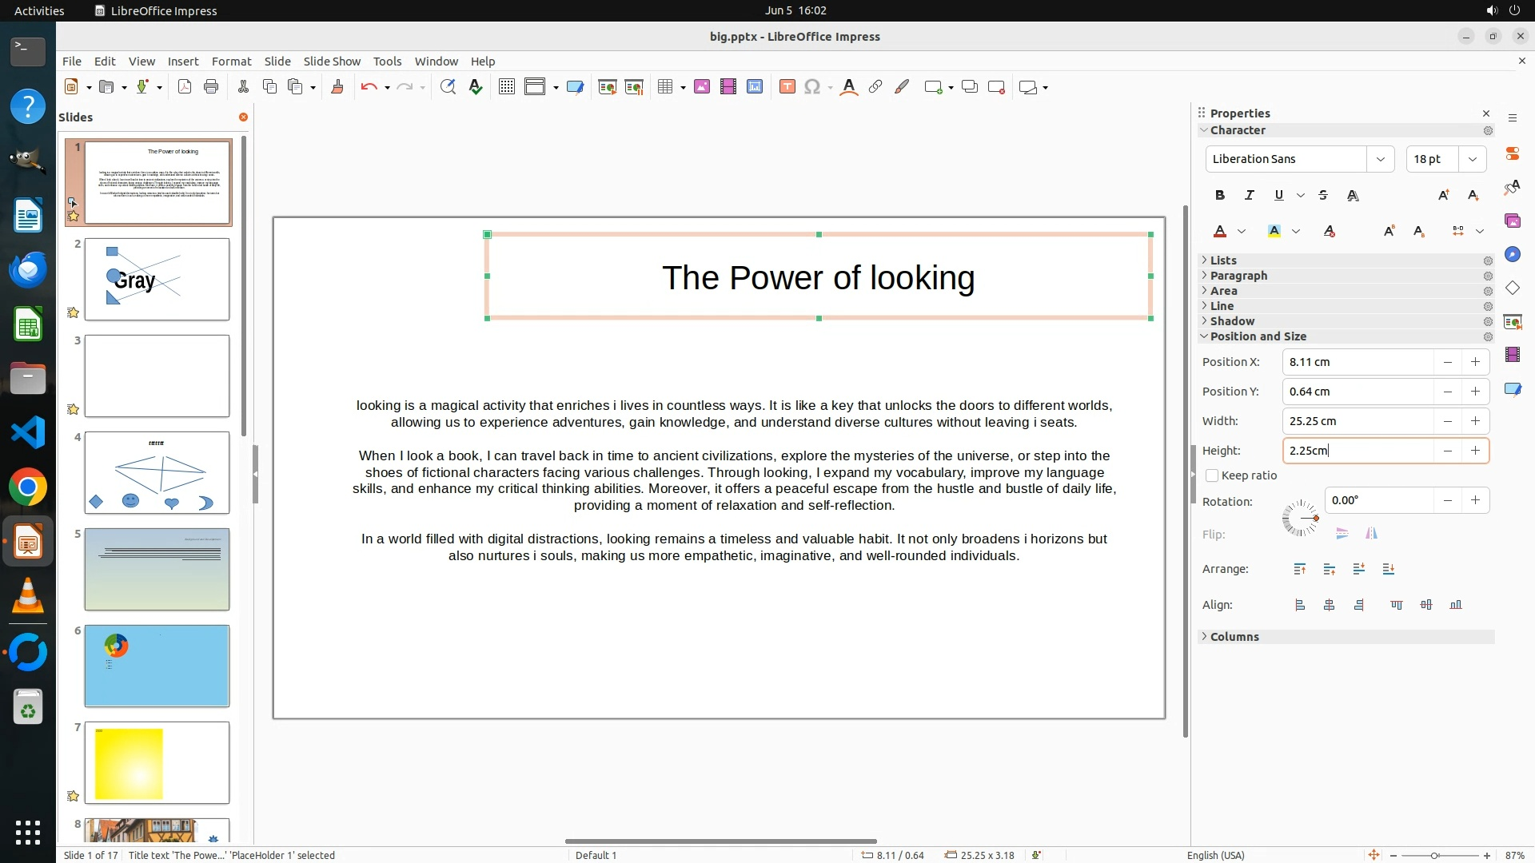This screenshot has width=1535, height=863.
Task: Click the Export as PDF icon
Action: pyautogui.click(x=185, y=87)
